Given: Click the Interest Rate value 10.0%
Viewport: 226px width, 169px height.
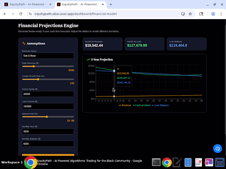Looking at the screenshot, I should (x=71, y=121).
